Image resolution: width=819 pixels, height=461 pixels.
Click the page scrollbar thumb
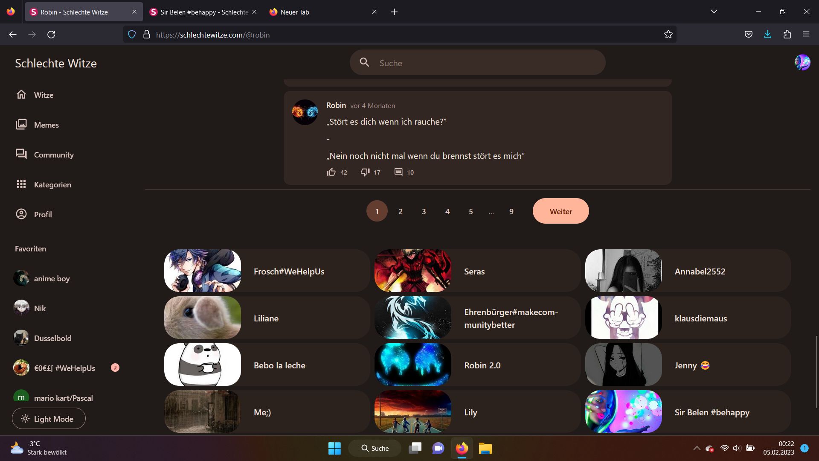coord(816,371)
